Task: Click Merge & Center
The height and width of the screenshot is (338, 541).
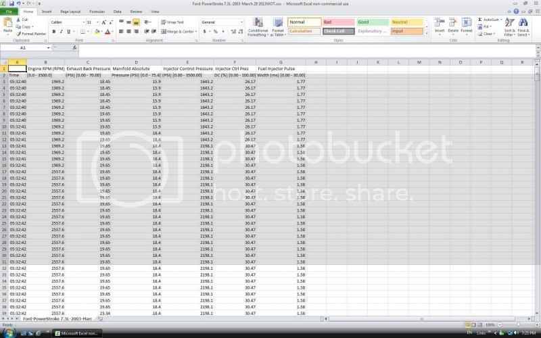Action: (179, 31)
